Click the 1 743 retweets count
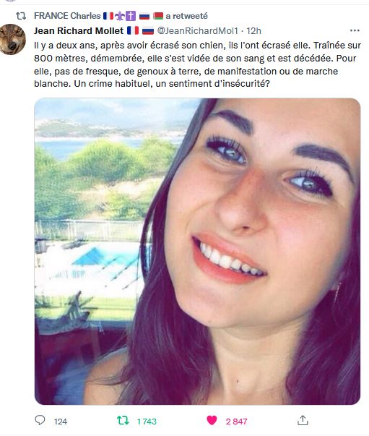This screenshot has width=369, height=436. point(147,422)
